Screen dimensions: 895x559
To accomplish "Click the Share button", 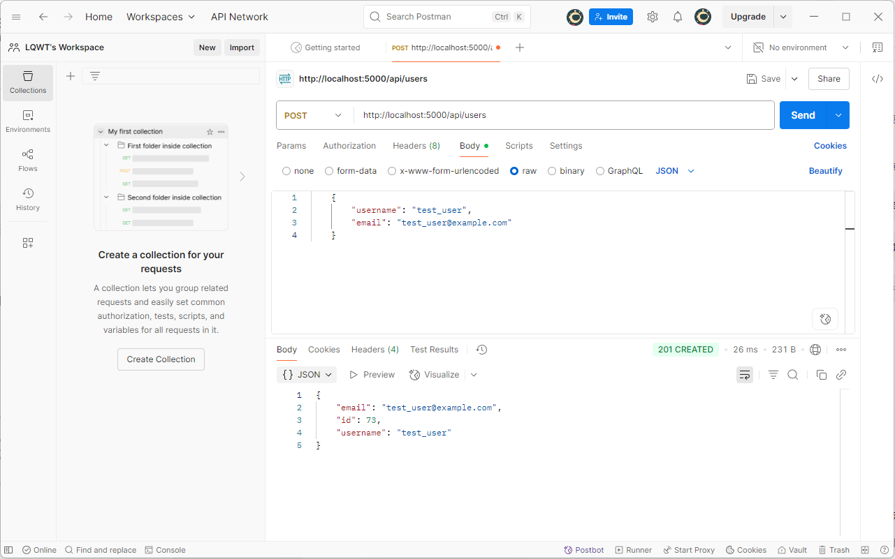I will point(829,79).
